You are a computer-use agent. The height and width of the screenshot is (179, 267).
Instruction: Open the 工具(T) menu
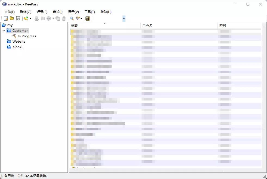tap(90, 12)
